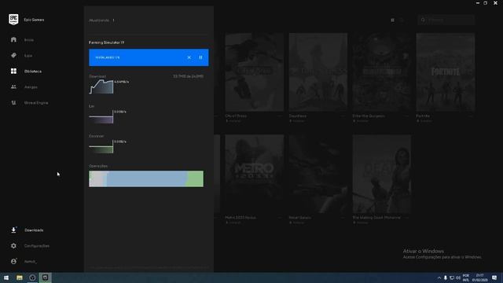Open the Windows notification center
The height and width of the screenshot is (283, 503).
(494, 277)
